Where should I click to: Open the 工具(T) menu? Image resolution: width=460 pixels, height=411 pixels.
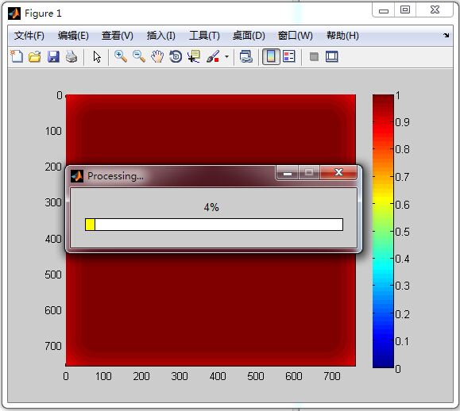[204, 36]
